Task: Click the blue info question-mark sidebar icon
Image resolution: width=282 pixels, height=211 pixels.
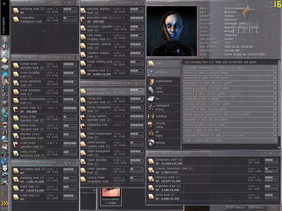Action: (5, 161)
